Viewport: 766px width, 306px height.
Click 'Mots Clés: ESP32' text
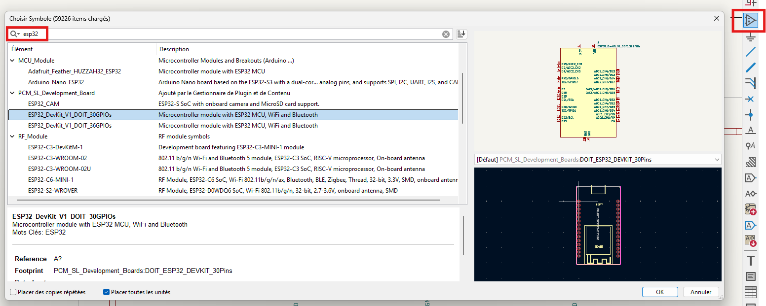point(39,232)
